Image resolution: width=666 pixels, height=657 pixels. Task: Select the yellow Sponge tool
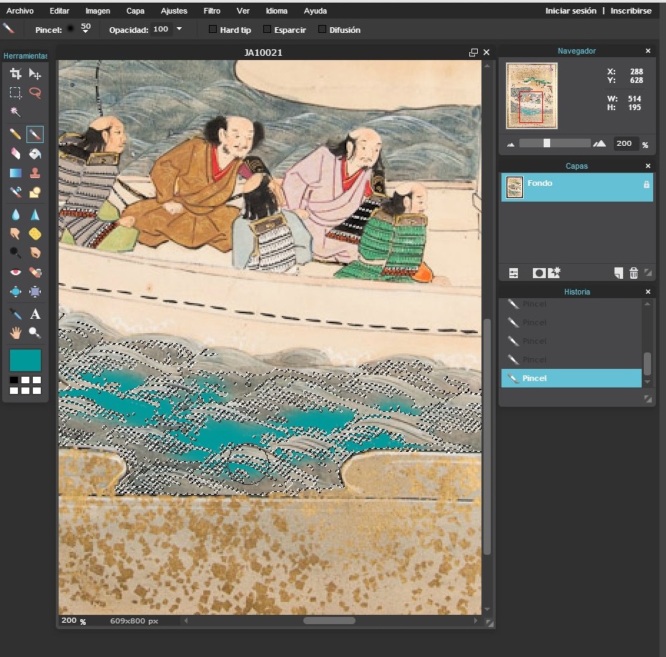click(35, 234)
